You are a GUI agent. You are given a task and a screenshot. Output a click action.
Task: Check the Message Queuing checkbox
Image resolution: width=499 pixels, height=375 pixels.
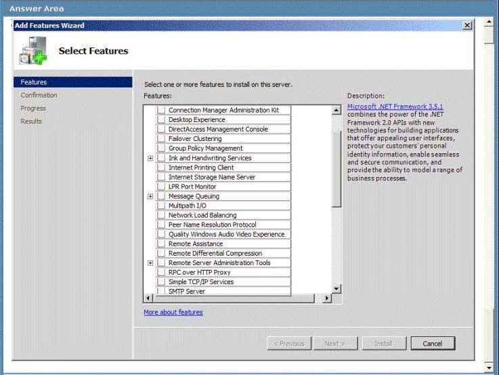[x=161, y=196]
